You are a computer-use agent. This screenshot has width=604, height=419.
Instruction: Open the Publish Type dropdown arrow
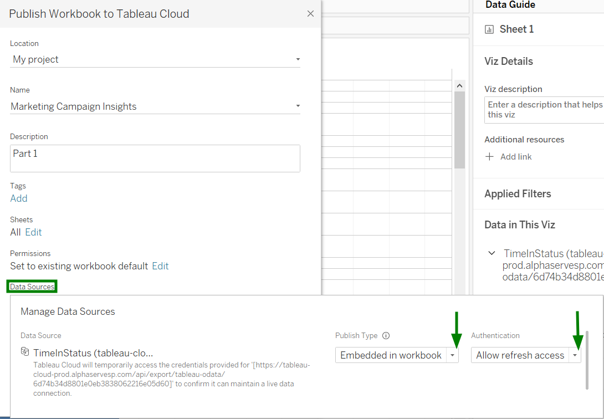coord(453,355)
